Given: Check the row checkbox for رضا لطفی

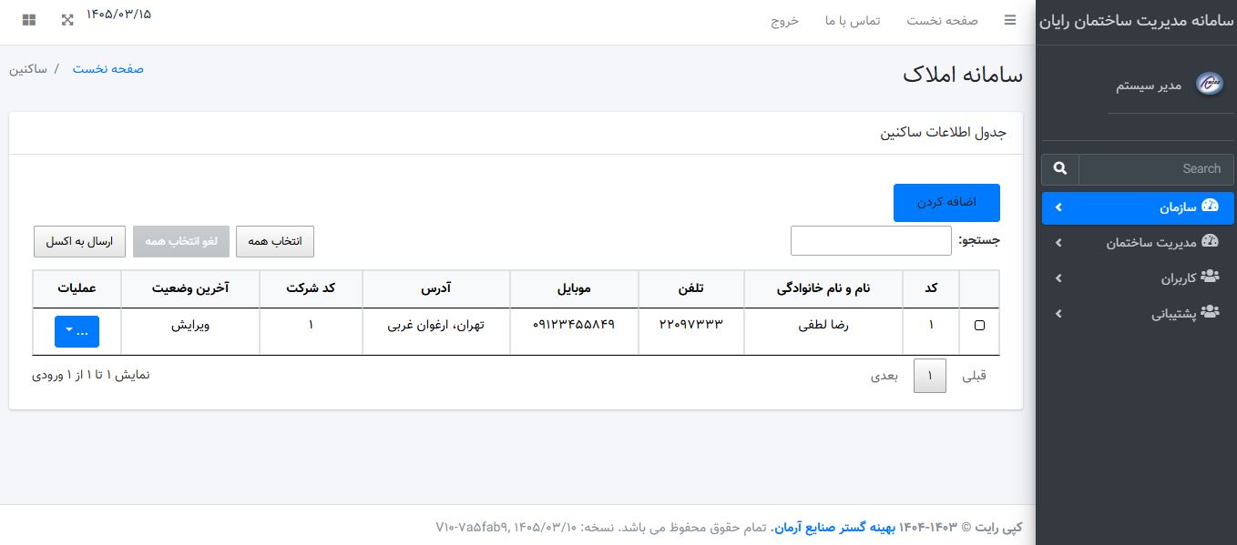Looking at the screenshot, I should point(980,325).
